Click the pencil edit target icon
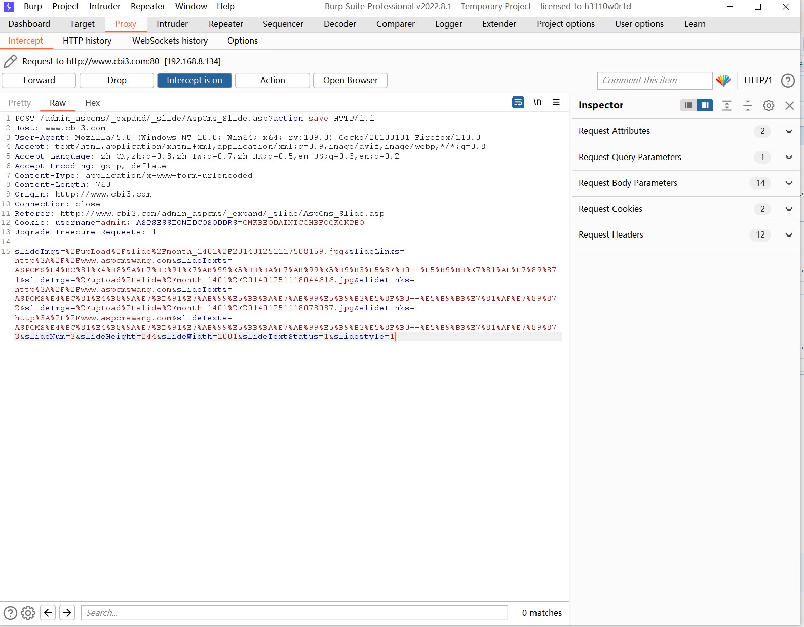804x627 pixels. pos(10,61)
